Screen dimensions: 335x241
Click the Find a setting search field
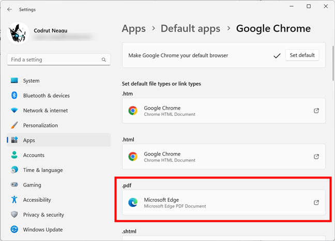[x=54, y=60]
